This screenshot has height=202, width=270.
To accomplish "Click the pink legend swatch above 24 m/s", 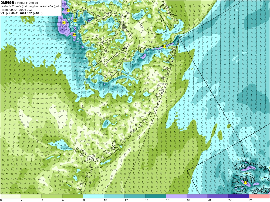I will tap(259, 196).
